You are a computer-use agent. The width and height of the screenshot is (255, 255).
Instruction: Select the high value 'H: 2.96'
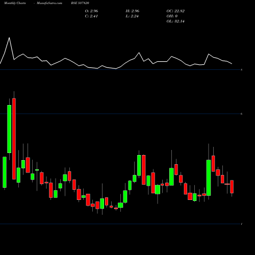(133, 11)
